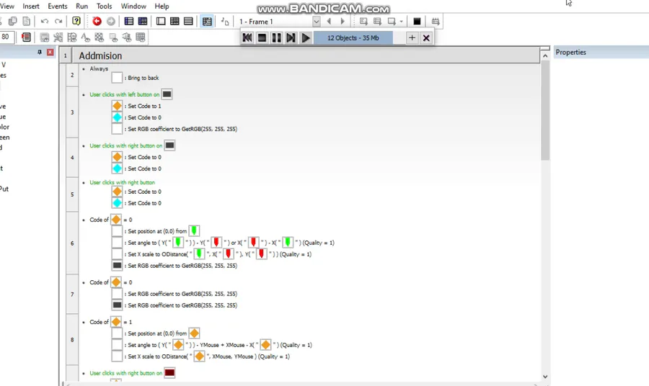Screen dimensions: 649x386
Task: Go to next frame arrow
Action: 343,21
